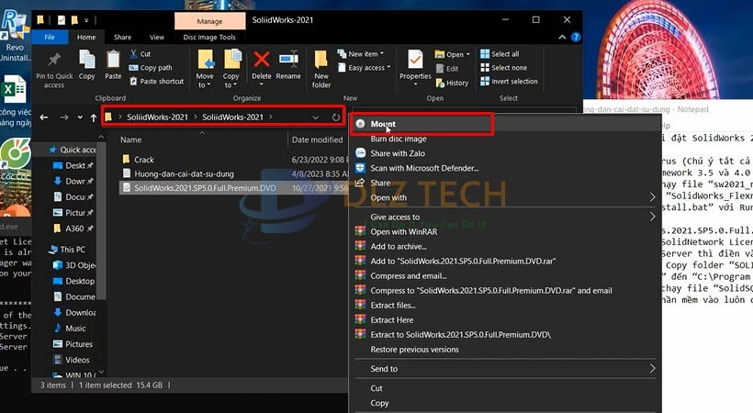This screenshot has width=753, height=413.
Task: Select Music in the navigation pane
Action: pyautogui.click(x=75, y=329)
